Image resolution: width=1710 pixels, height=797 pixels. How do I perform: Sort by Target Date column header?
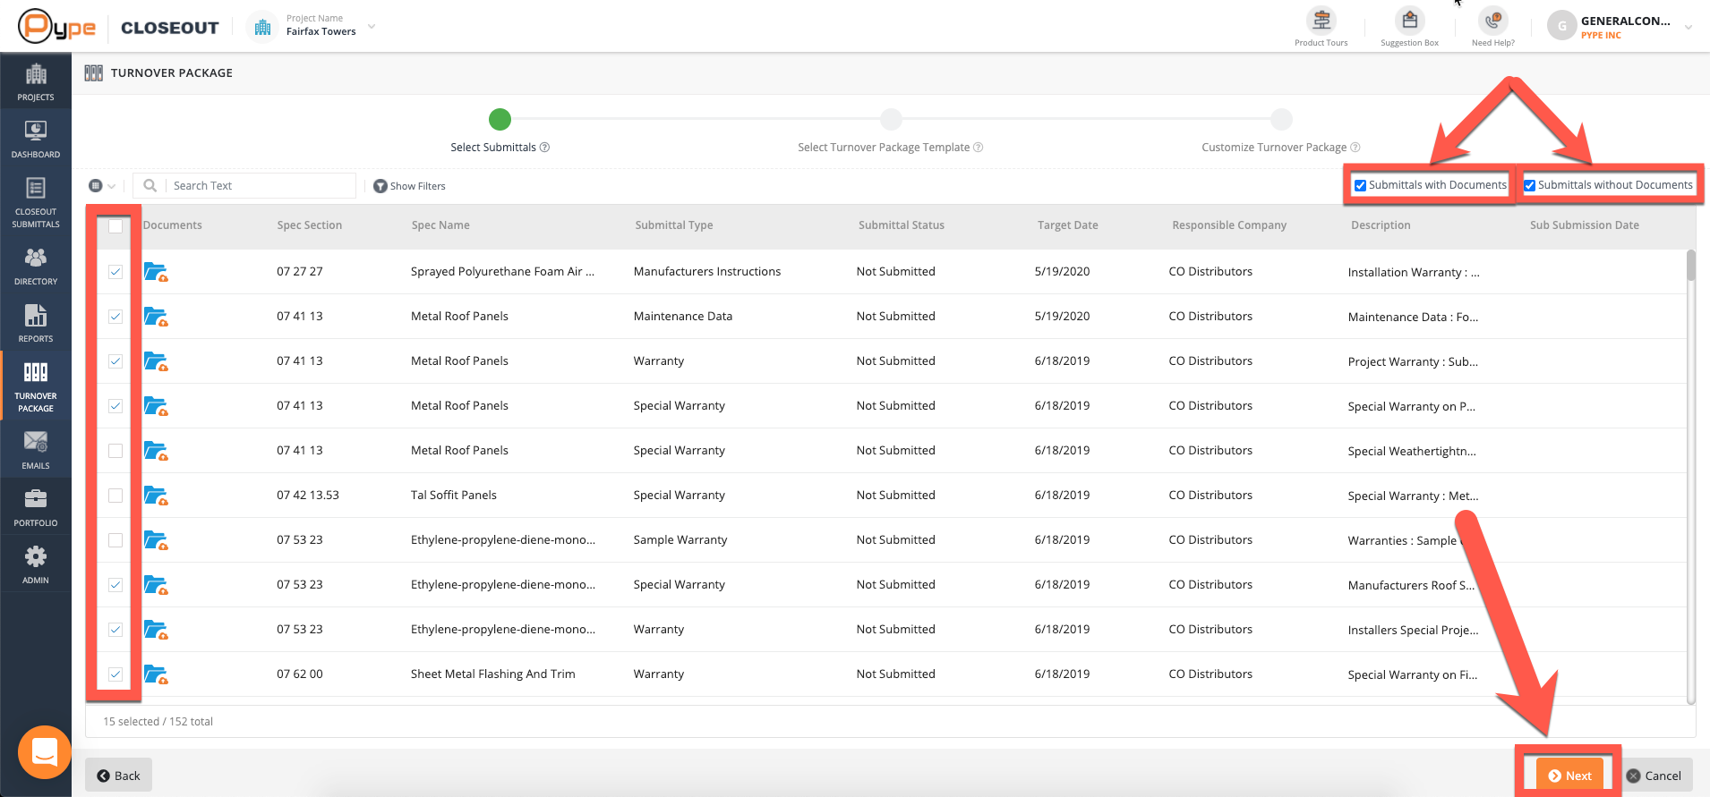coord(1067,225)
